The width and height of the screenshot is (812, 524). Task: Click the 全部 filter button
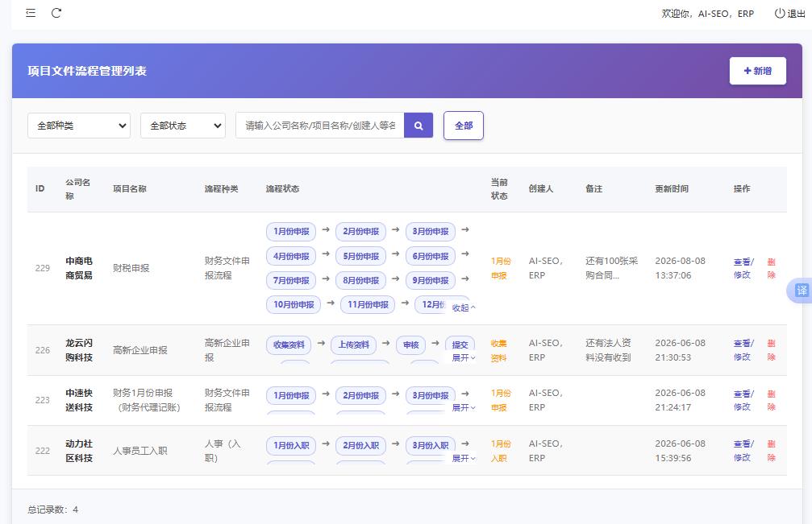[464, 126]
